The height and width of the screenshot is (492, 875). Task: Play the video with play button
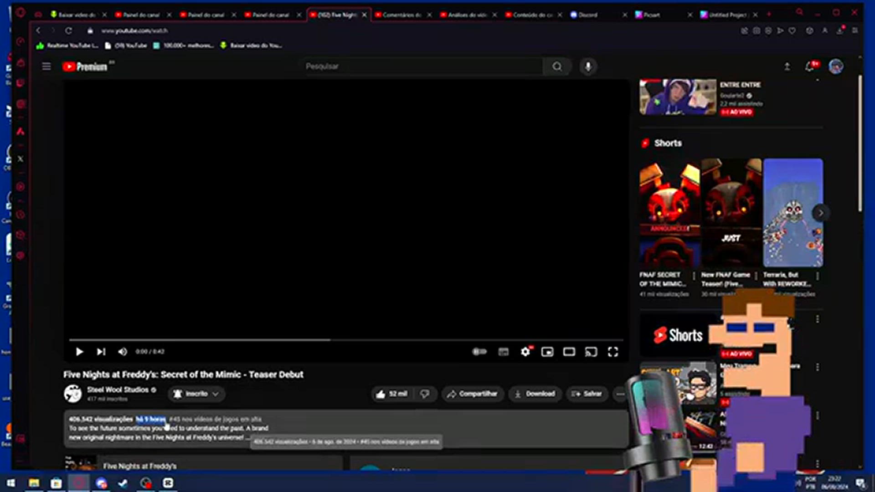click(79, 352)
